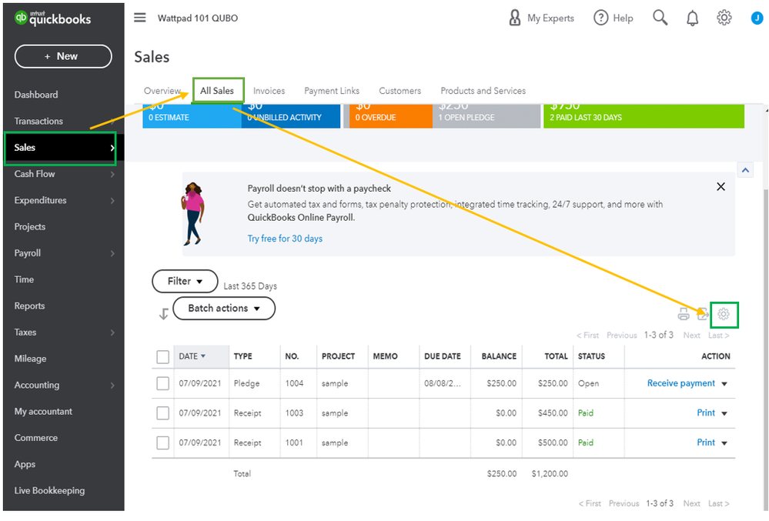
Task: Switch to the Invoices tab
Action: click(x=269, y=91)
